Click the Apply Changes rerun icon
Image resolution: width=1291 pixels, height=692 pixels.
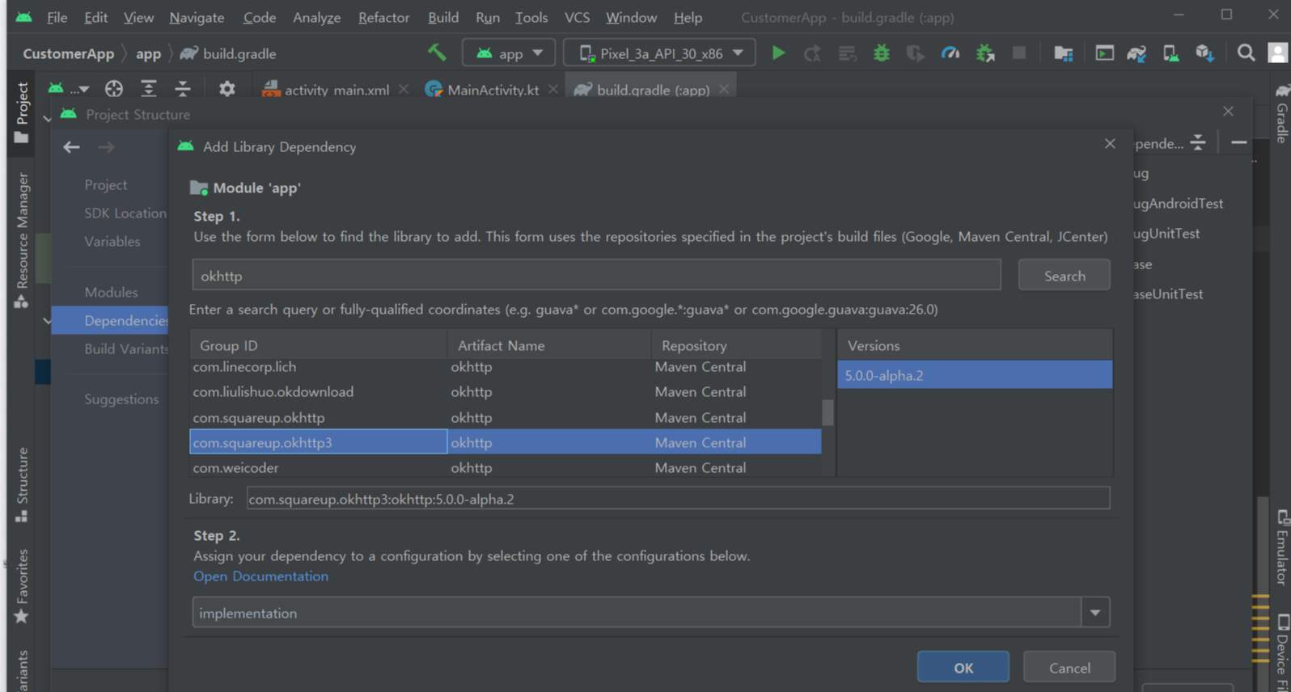(812, 53)
